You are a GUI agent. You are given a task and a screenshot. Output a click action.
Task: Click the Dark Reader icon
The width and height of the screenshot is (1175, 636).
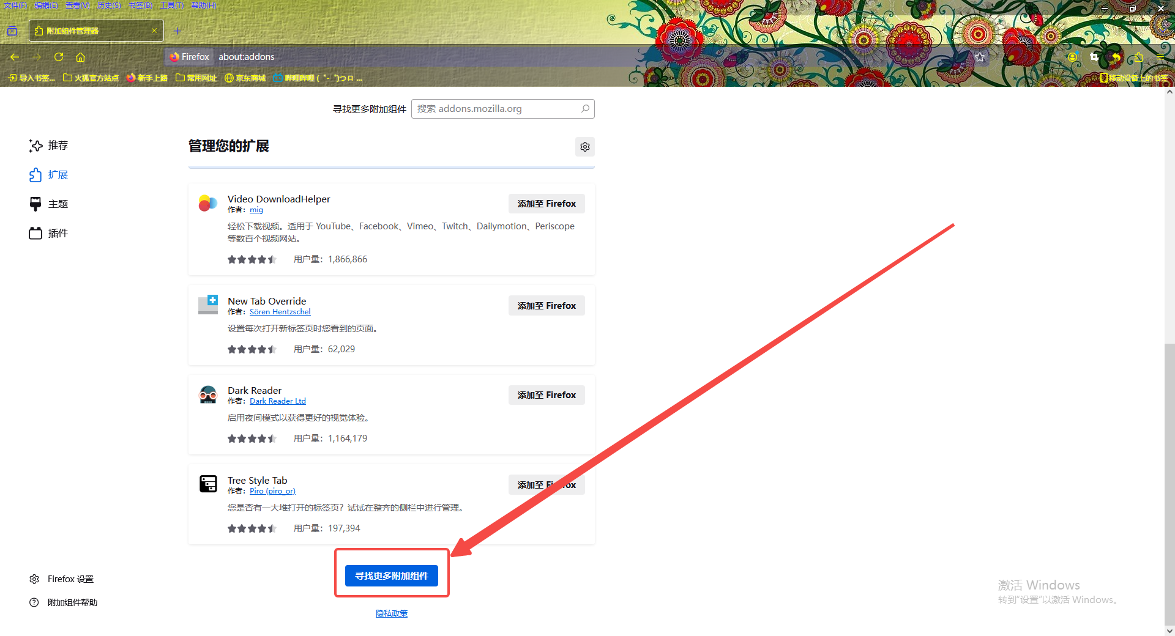pyautogui.click(x=208, y=394)
